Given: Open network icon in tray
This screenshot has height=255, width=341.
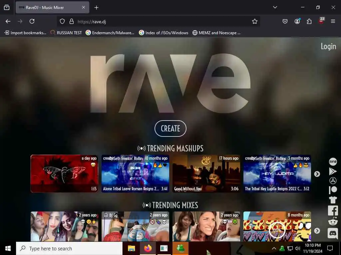Looking at the screenshot, I should (x=290, y=248).
